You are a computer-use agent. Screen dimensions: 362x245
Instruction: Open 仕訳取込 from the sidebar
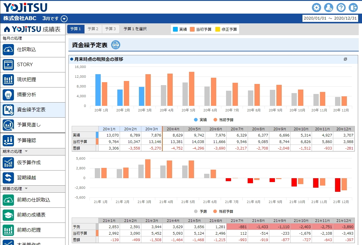[33, 50]
